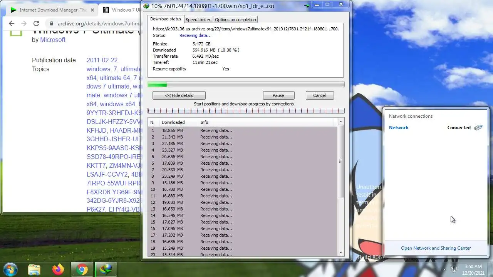Open Network and Sharing Center link

click(x=436, y=248)
